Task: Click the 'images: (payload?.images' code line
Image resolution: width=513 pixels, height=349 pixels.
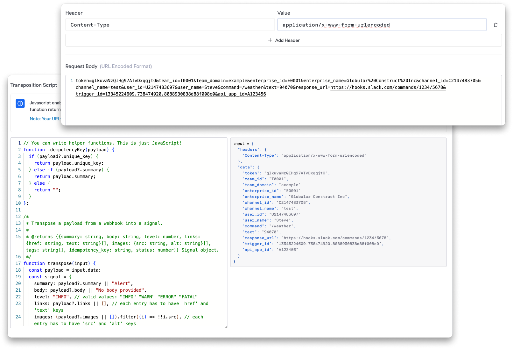Action: (119, 320)
